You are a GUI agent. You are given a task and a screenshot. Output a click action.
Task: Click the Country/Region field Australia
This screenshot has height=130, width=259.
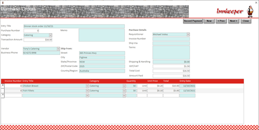click(x=102, y=71)
